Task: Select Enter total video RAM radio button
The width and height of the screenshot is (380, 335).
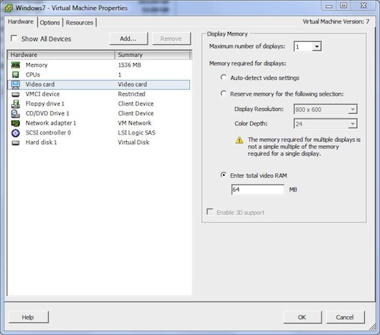Action: pos(223,175)
